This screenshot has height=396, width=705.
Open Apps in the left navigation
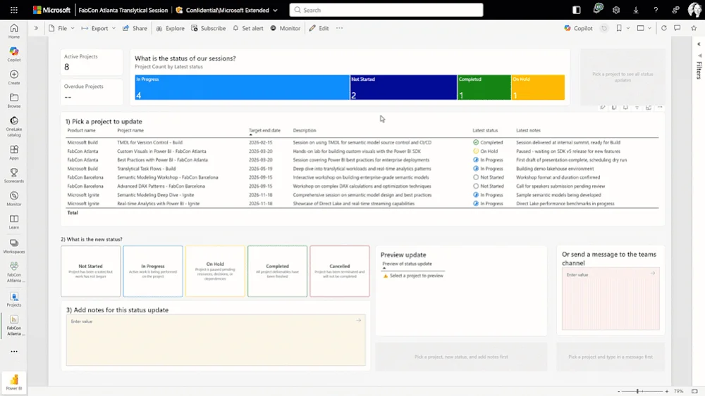click(14, 152)
